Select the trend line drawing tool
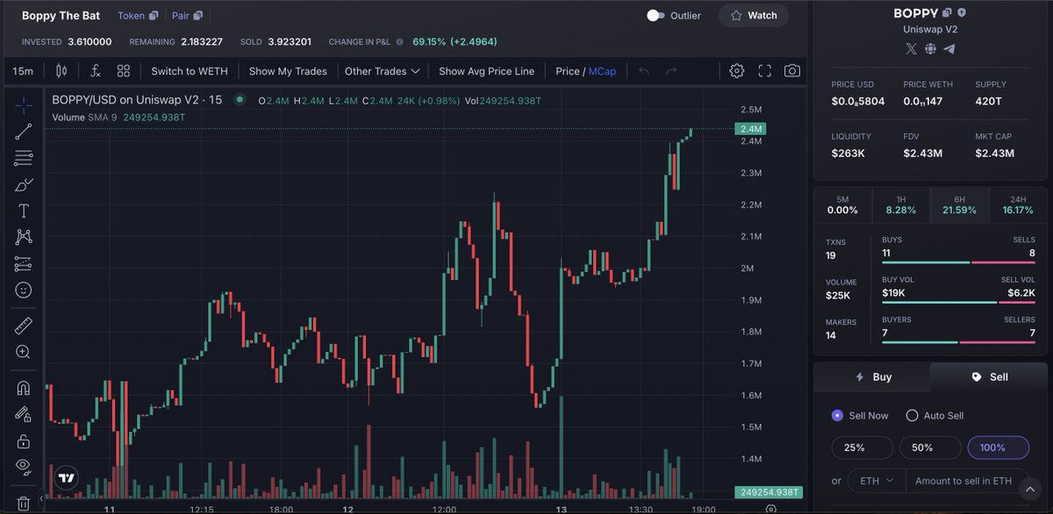The width and height of the screenshot is (1053, 514). click(24, 132)
